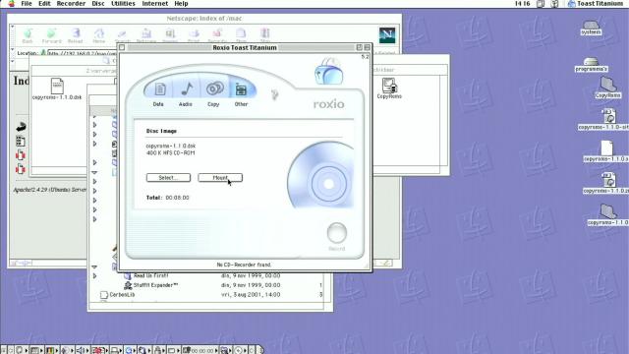629x354 pixels.
Task: Collapse the Control Strip using its end tab
Action: pyautogui.click(x=259, y=350)
